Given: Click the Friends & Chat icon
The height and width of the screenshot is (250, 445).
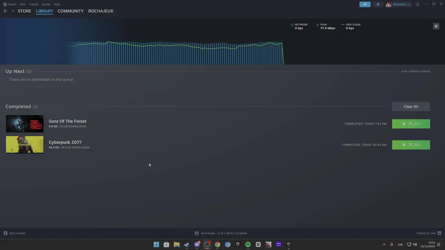Looking at the screenshot, I should click(x=439, y=233).
